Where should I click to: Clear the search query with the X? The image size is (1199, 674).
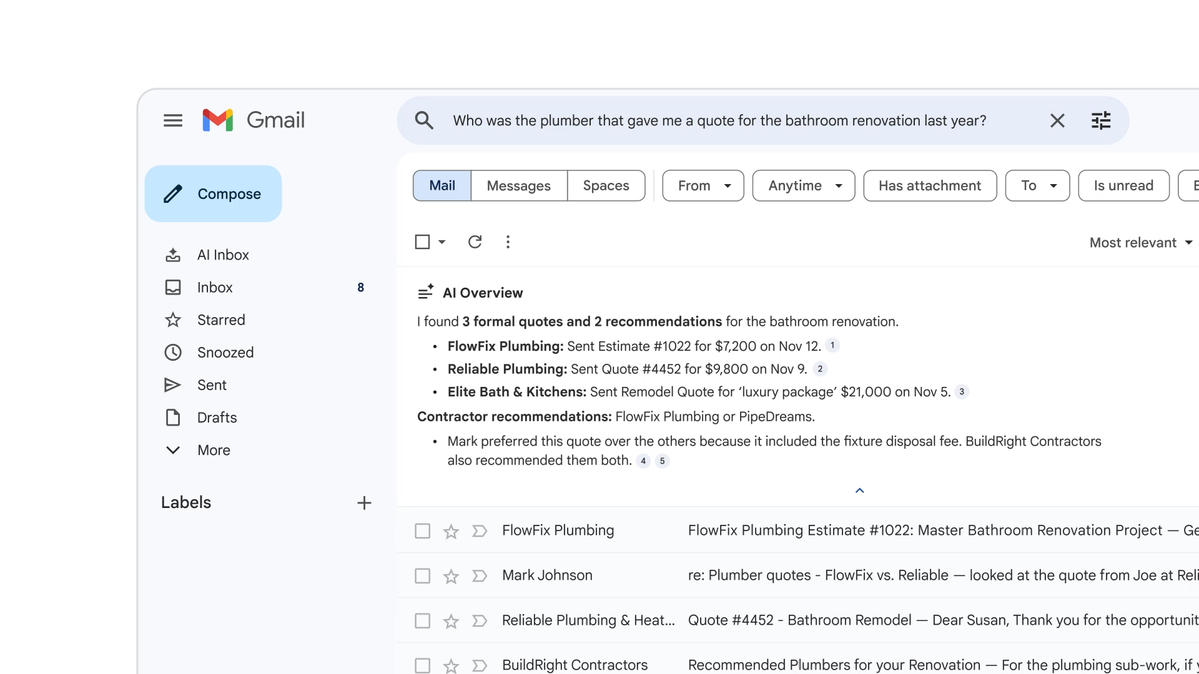[x=1057, y=120]
